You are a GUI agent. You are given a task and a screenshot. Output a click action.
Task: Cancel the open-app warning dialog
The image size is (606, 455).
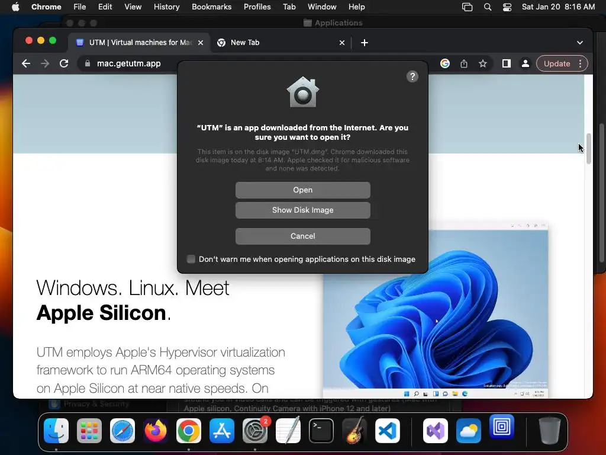coord(302,236)
